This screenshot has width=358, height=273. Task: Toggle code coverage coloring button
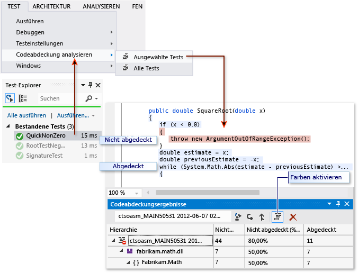[x=278, y=217]
